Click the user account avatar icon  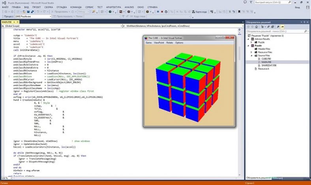(307, 7)
